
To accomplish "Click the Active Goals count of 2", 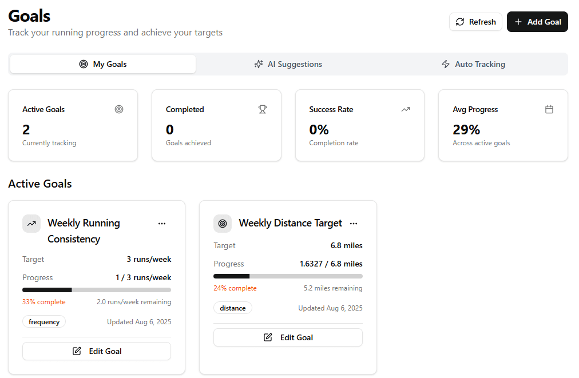I will pyautogui.click(x=26, y=130).
